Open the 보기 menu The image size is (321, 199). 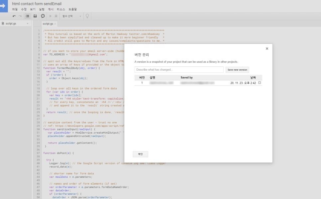coord(33,9)
